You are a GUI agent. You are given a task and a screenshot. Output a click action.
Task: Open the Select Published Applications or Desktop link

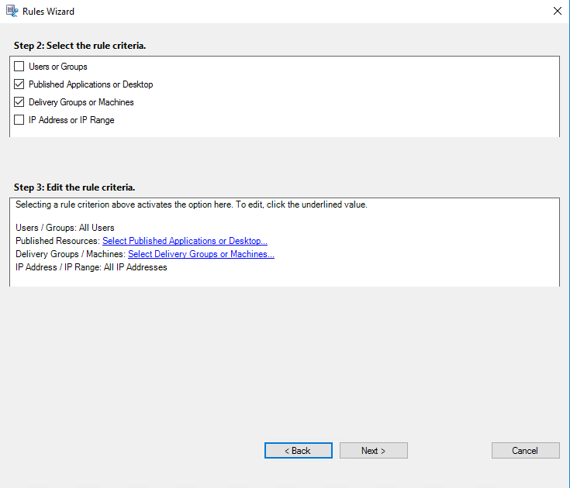[185, 241]
